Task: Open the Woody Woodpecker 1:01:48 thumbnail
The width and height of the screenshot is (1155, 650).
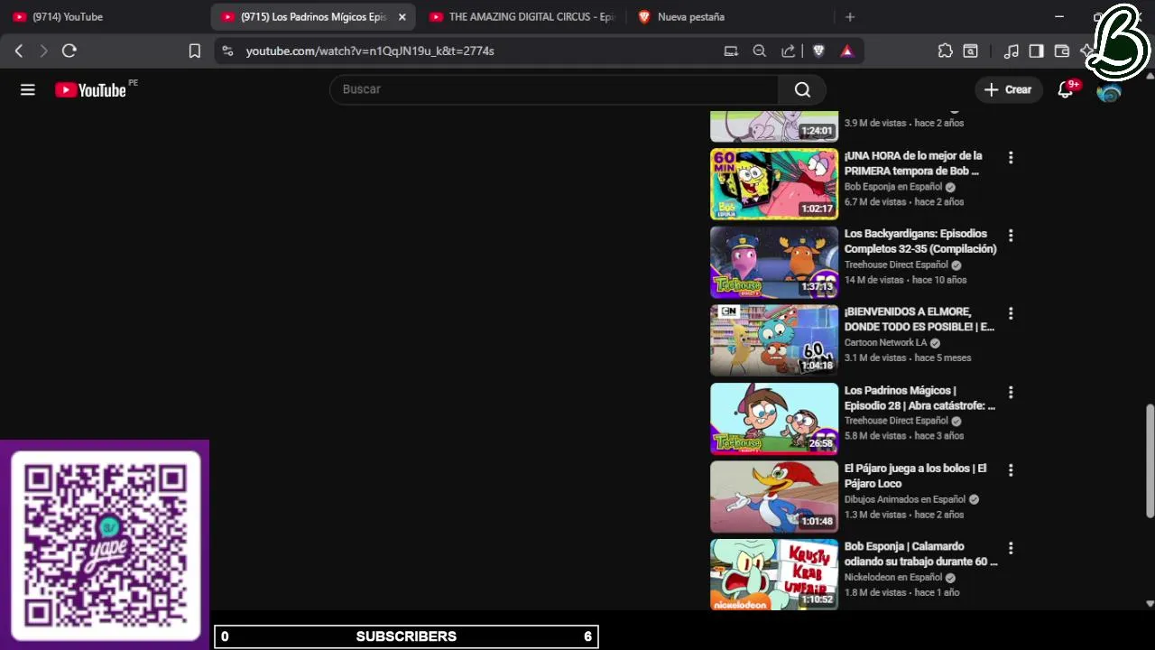Action: [774, 497]
